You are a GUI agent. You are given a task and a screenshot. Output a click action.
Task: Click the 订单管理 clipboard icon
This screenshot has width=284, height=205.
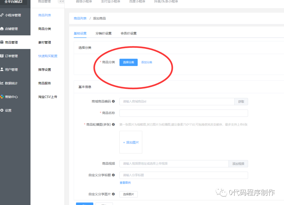(2, 56)
